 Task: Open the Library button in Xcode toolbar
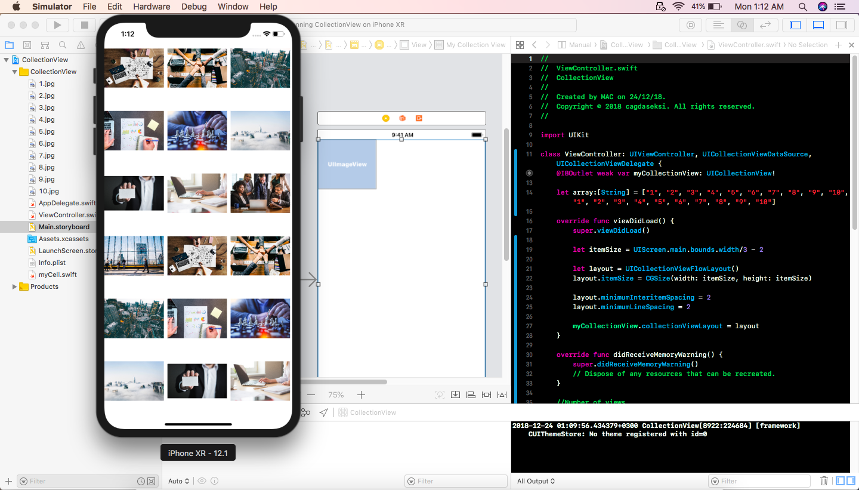pos(691,25)
